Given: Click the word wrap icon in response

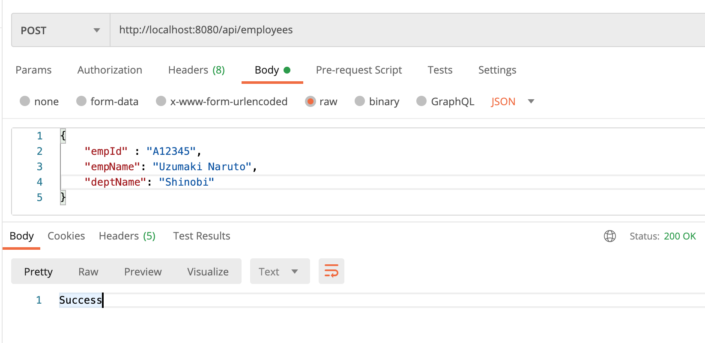Looking at the screenshot, I should [x=331, y=271].
